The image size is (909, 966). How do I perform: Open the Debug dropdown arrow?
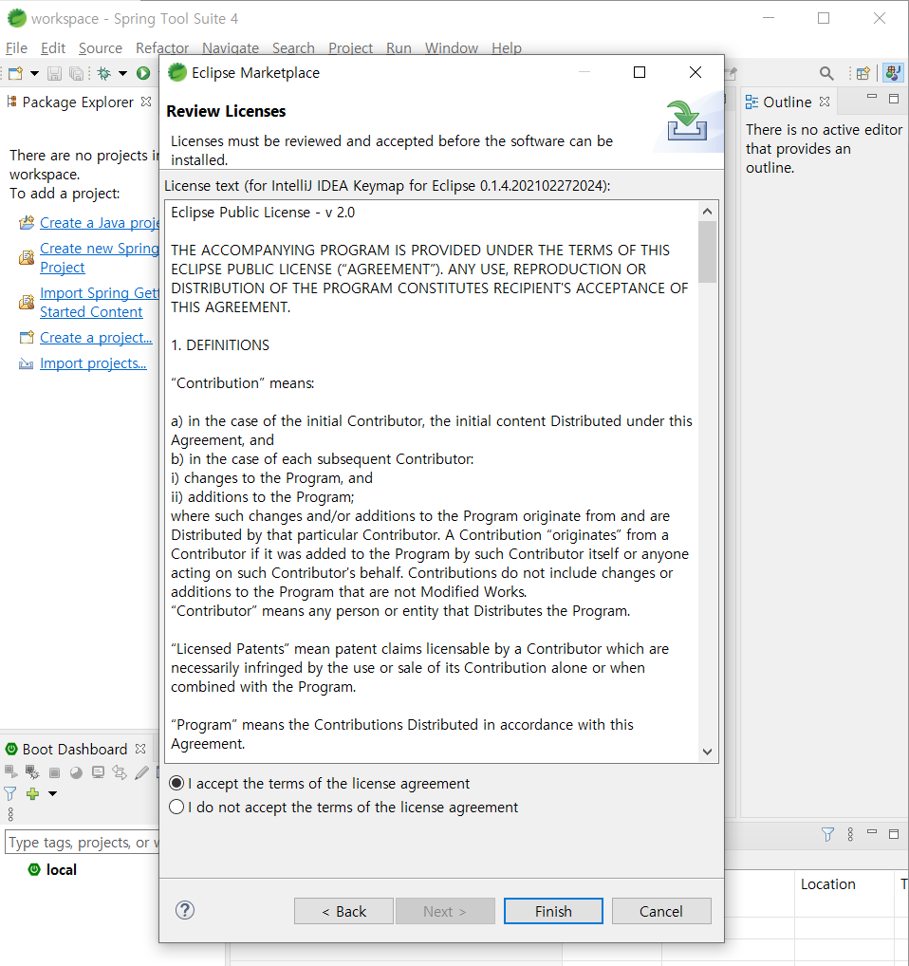[122, 73]
